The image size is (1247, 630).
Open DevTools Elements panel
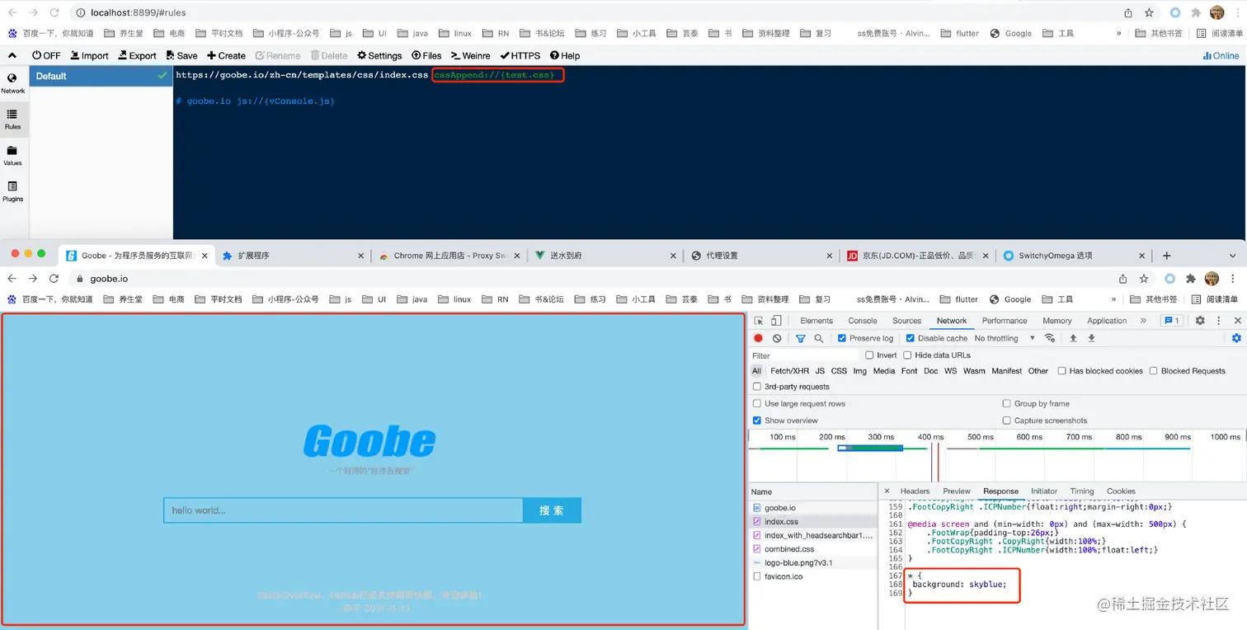[816, 321]
